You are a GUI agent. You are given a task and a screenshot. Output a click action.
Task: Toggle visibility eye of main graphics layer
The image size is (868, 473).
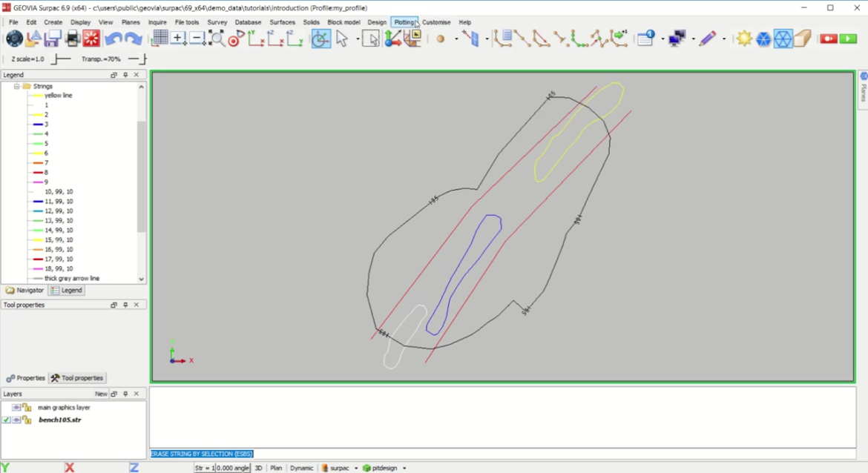tap(16, 408)
